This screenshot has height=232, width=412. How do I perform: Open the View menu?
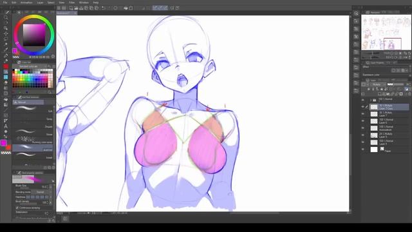(x=62, y=3)
